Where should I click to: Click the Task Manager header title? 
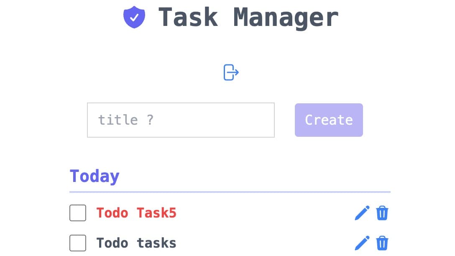248,18
